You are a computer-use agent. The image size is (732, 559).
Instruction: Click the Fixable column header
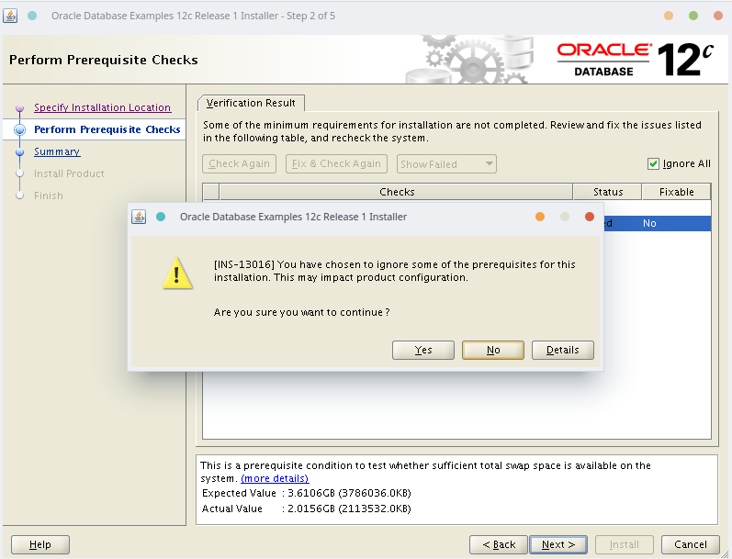pyautogui.click(x=677, y=192)
